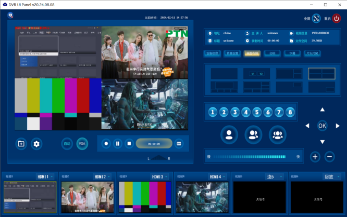
Task: Pause the recording
Action: pos(118,144)
